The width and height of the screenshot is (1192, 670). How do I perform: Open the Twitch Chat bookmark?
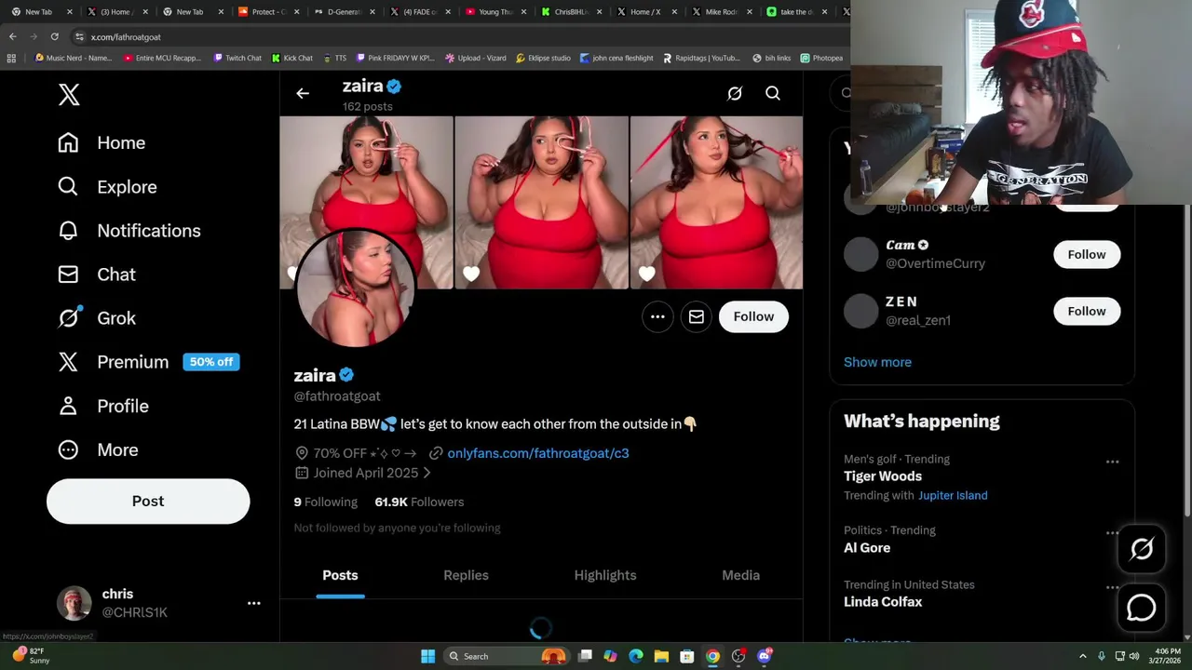coord(237,58)
